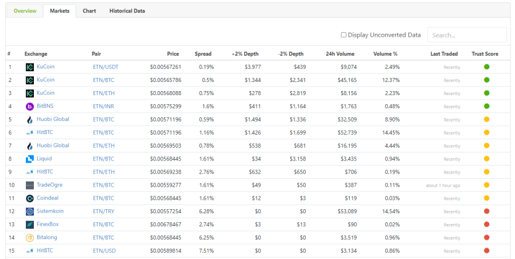The width and height of the screenshot is (515, 259).
Task: Click the green trust score dot for row 1
Action: [x=487, y=67]
